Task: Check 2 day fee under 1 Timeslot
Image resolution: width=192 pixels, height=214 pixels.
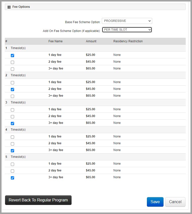Action: [x=13, y=62]
